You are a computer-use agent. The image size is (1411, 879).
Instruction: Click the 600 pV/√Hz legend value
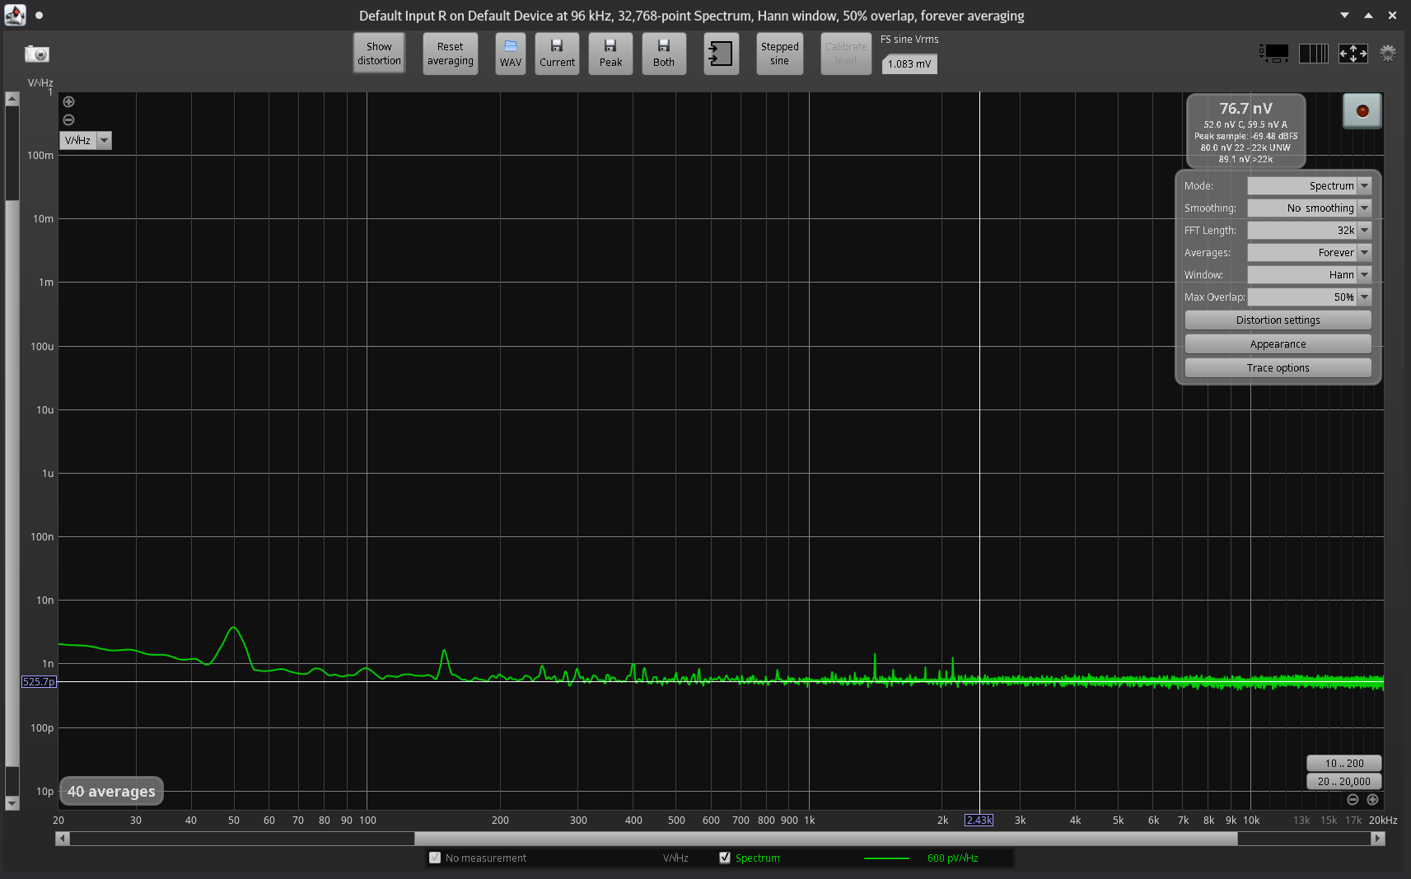pos(953,858)
